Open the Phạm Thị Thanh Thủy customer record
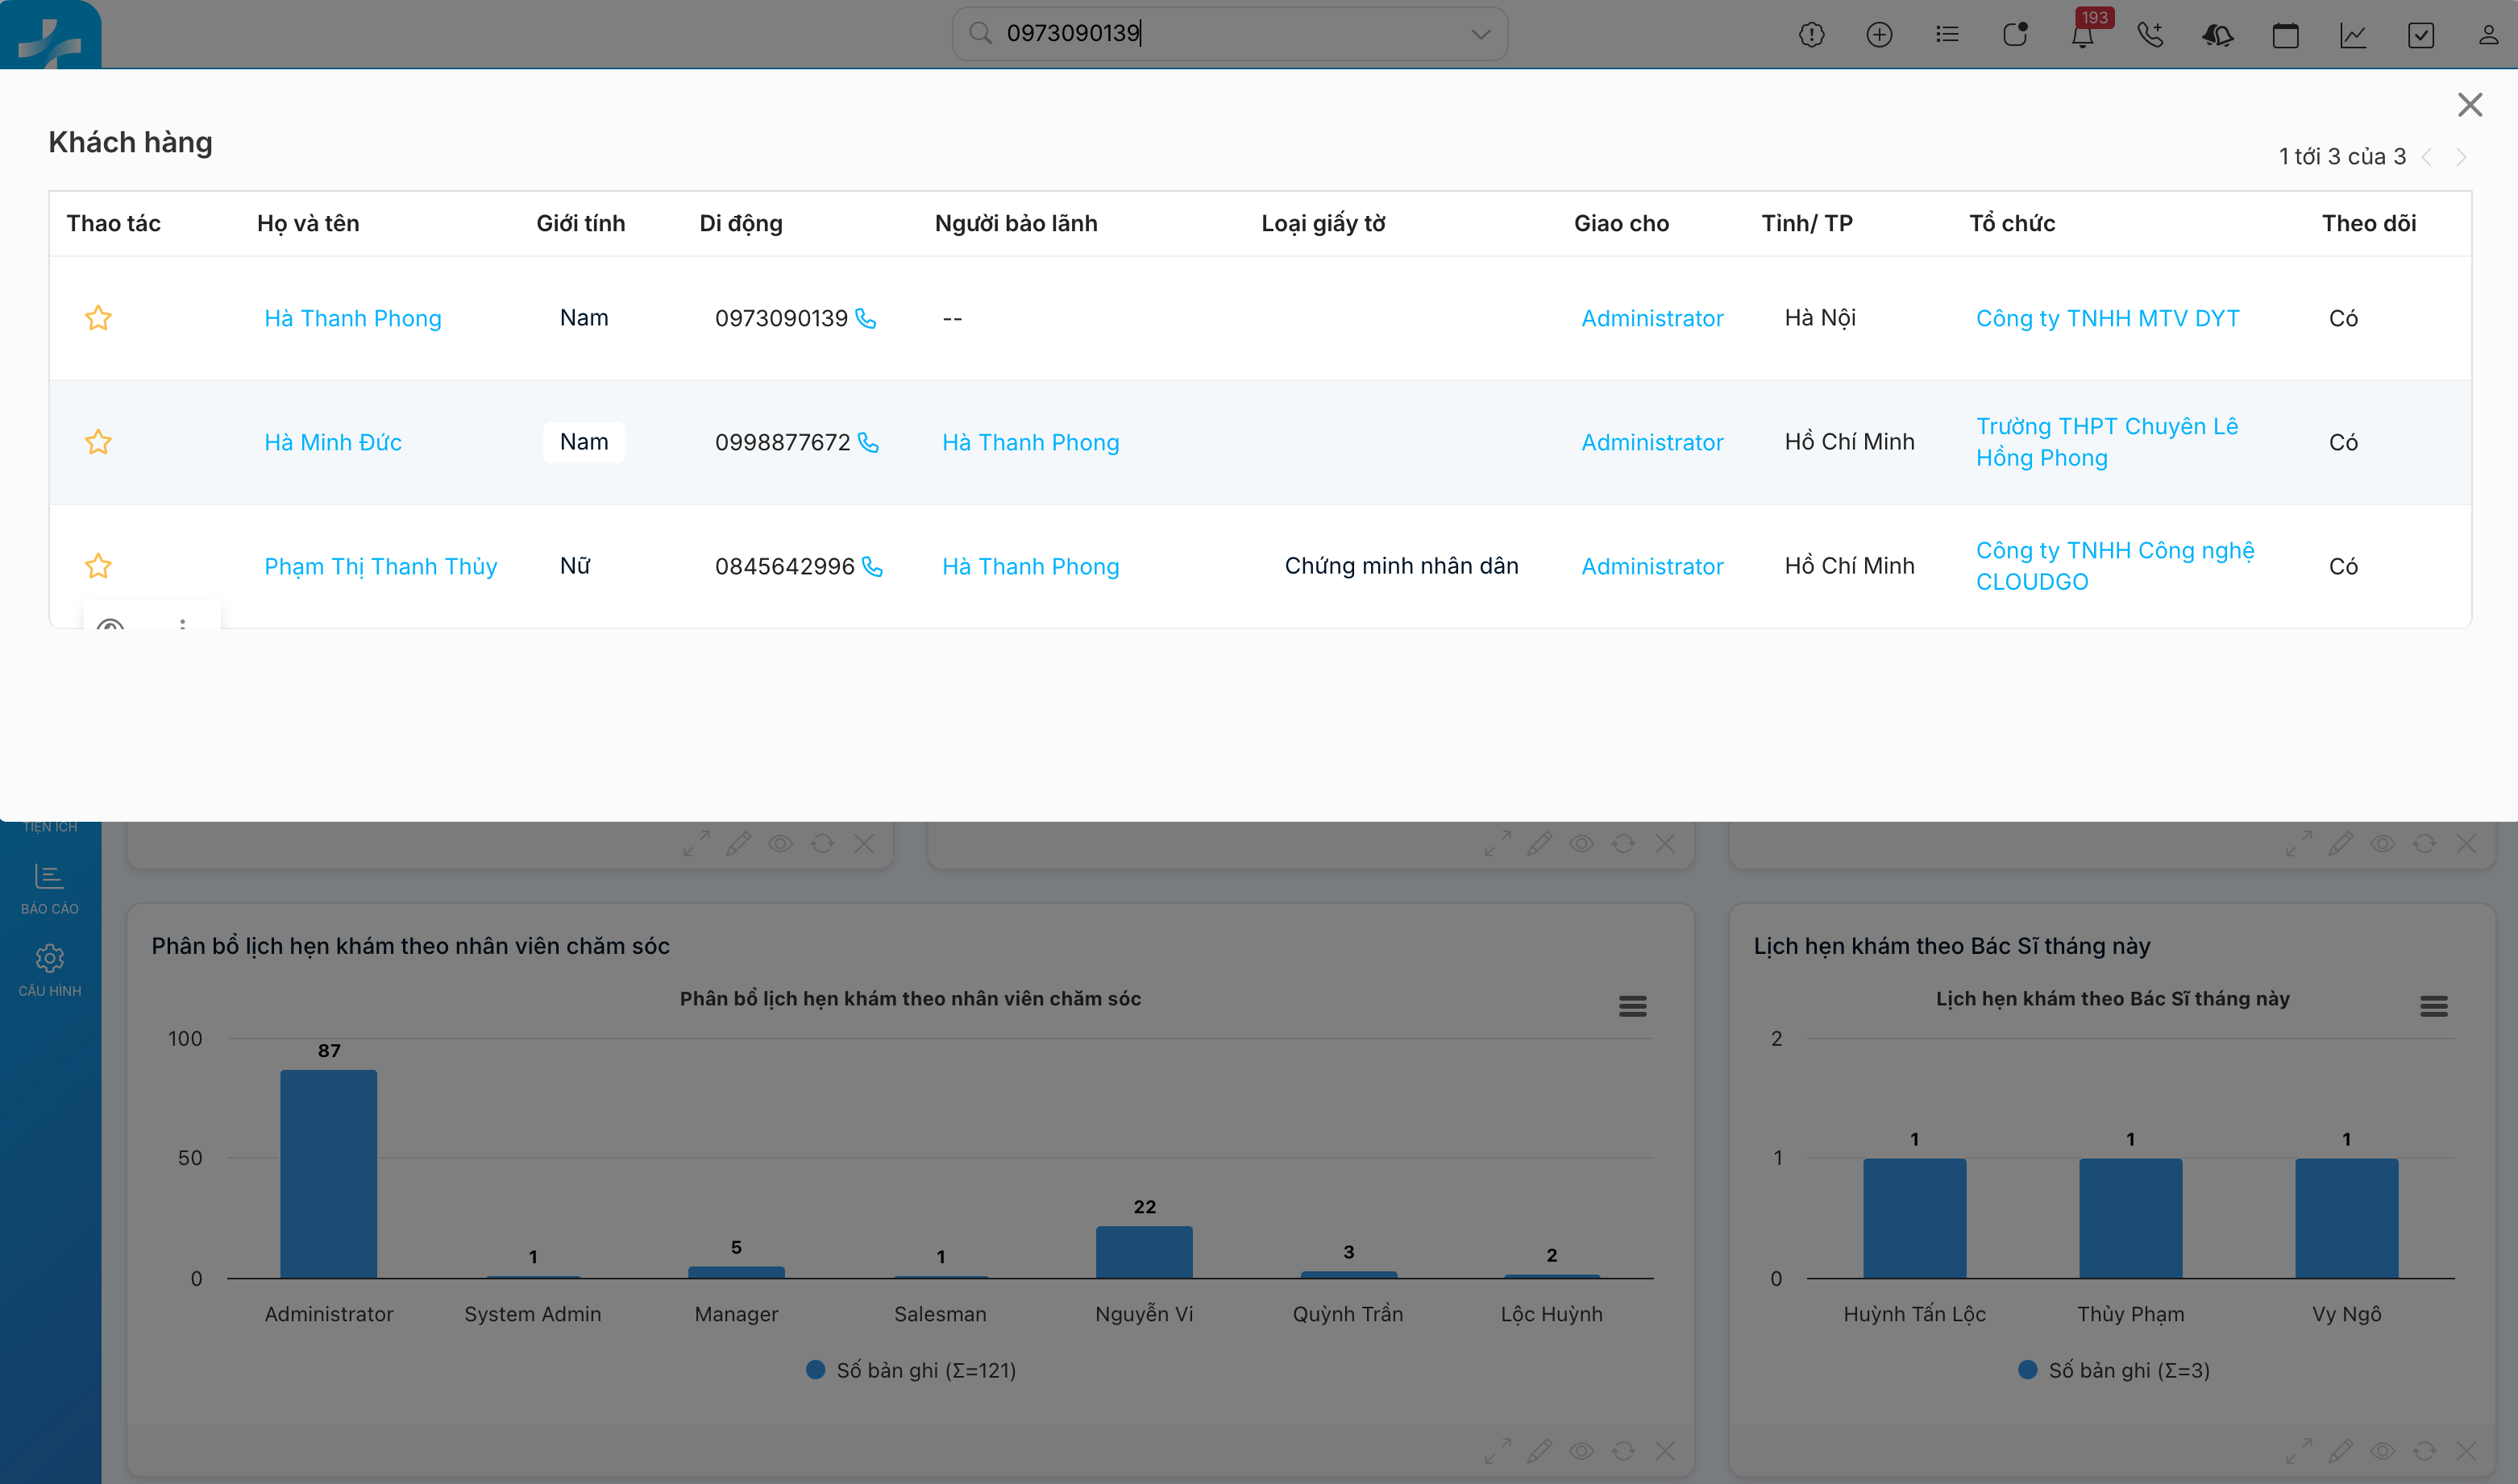This screenshot has width=2518, height=1484. 380,566
